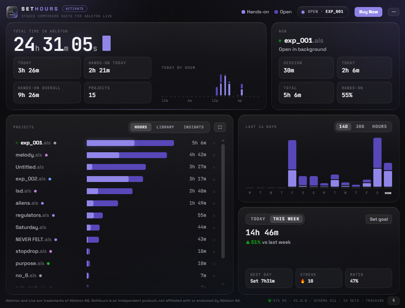Click the streak flame icon
The width and height of the screenshot is (405, 308).
point(303,281)
